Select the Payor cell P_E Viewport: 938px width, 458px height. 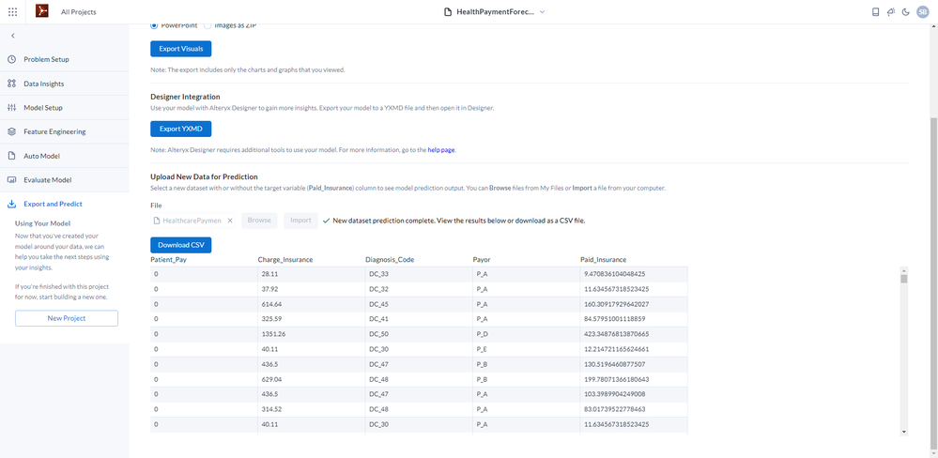527,349
